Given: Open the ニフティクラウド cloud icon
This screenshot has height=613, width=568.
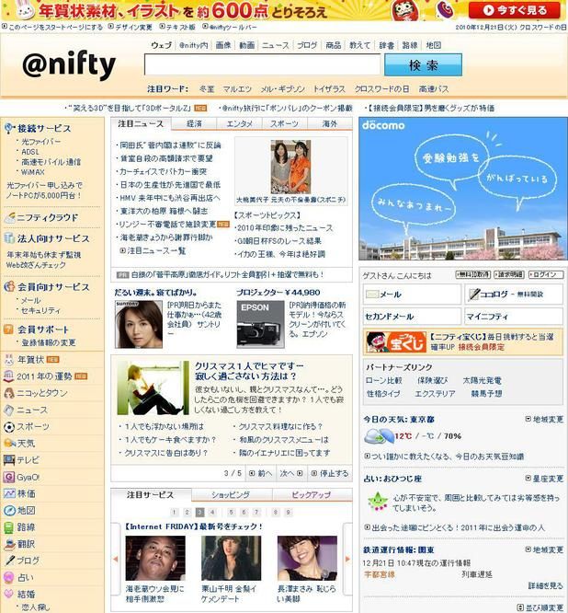Looking at the screenshot, I should [9, 218].
